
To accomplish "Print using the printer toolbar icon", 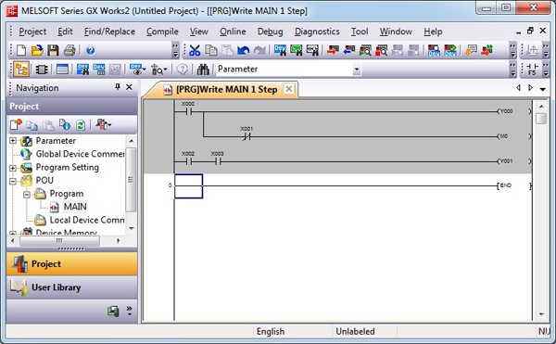I will pyautogui.click(x=69, y=50).
